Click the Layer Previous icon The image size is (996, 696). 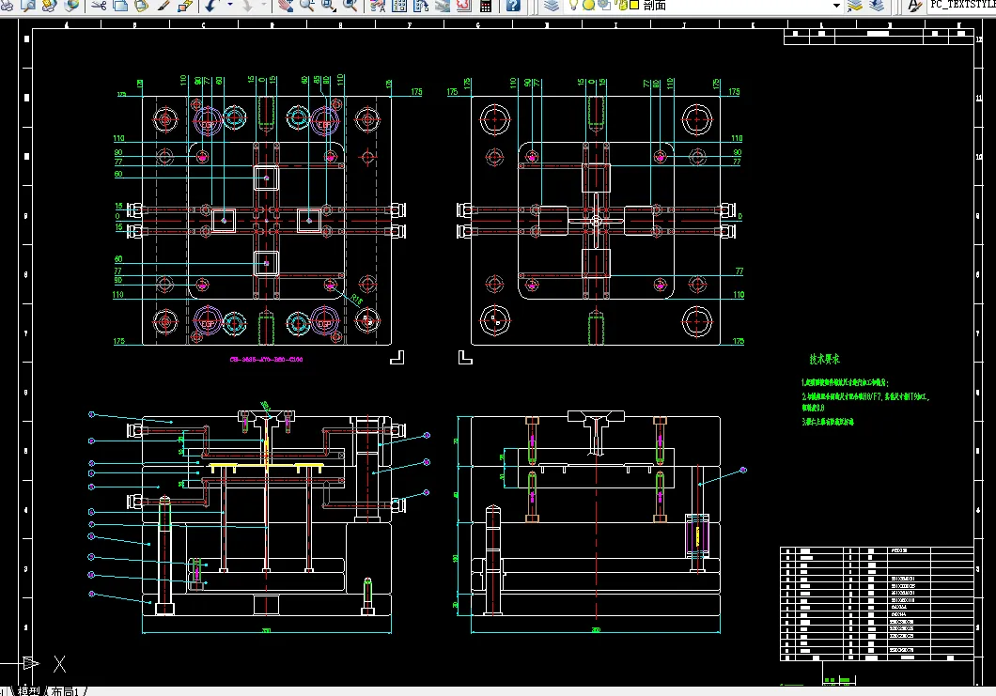point(877,5)
